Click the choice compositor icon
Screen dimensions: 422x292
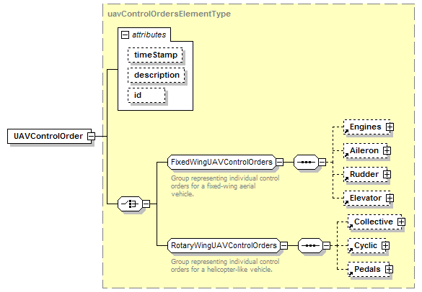coord(130,204)
